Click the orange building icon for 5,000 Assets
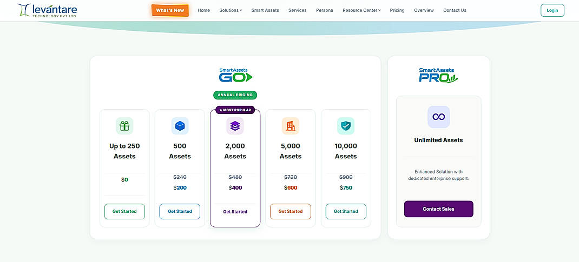This screenshot has width=579, height=262. [x=291, y=126]
